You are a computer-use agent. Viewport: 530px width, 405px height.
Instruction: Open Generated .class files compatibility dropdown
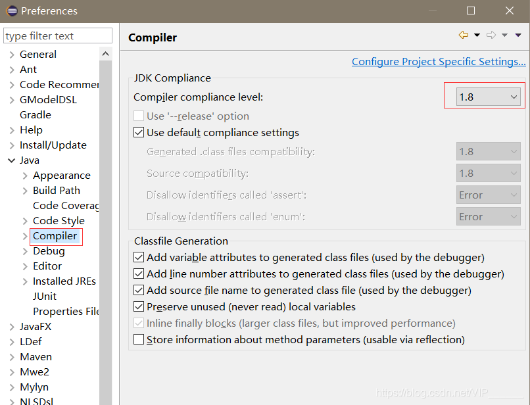click(488, 152)
